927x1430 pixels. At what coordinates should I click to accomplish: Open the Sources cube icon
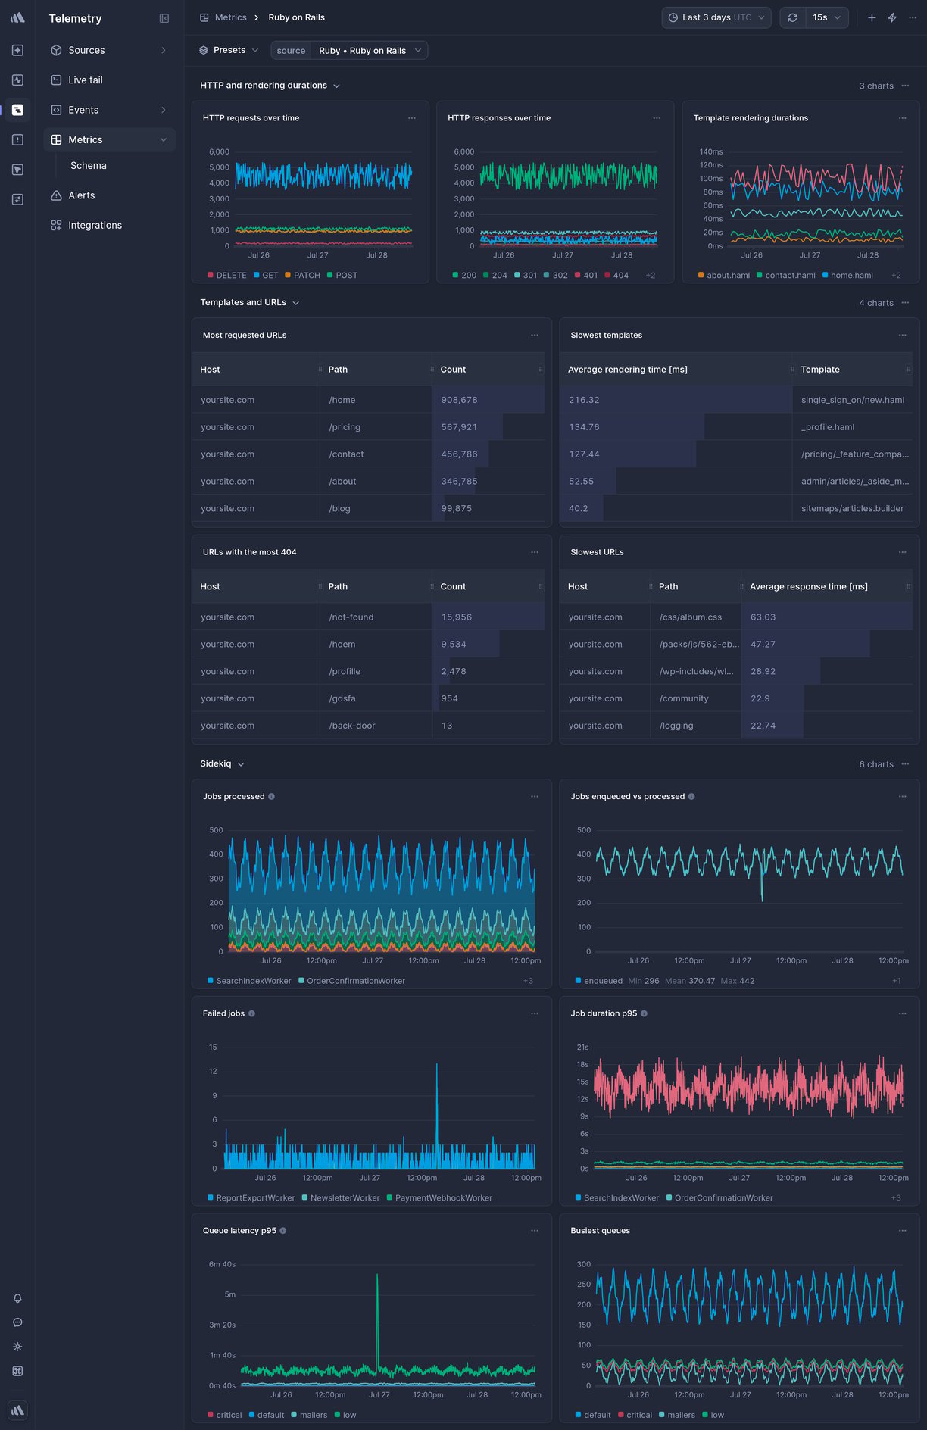(x=56, y=50)
